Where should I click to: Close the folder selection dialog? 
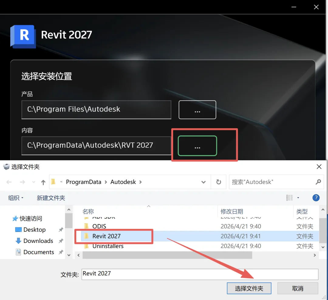coord(319,167)
